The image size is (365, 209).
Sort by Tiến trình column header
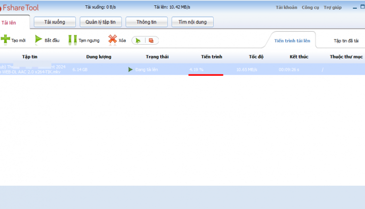[x=212, y=57]
